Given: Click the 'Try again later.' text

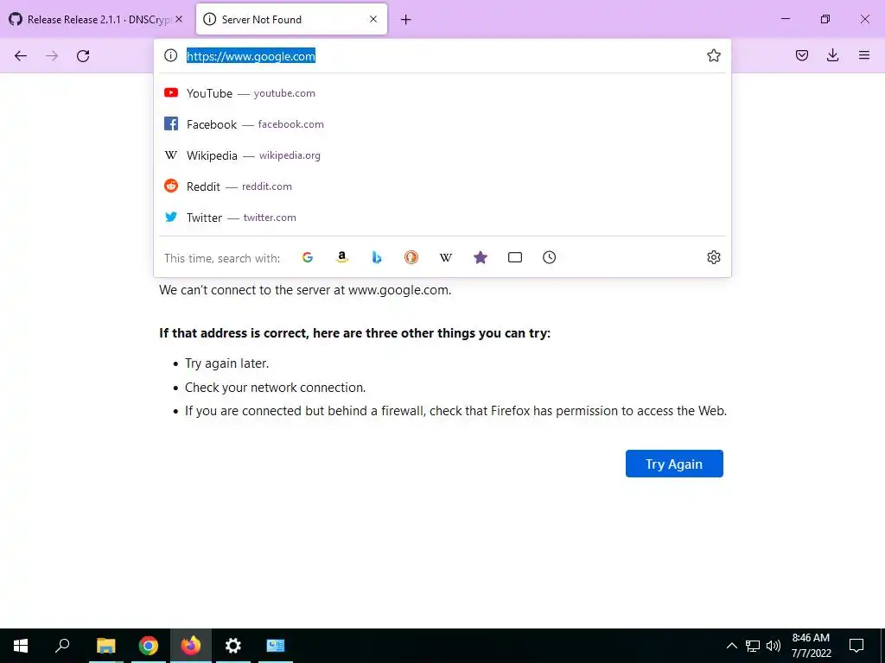Looking at the screenshot, I should 227,363.
